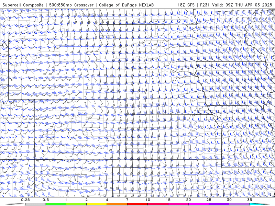This screenshot has width=275, height=206.
Task: Click the colorbar value label 1
Action: [x=66, y=200]
